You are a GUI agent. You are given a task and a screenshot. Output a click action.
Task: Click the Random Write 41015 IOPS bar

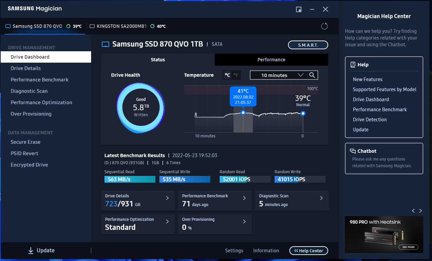pyautogui.click(x=300, y=179)
